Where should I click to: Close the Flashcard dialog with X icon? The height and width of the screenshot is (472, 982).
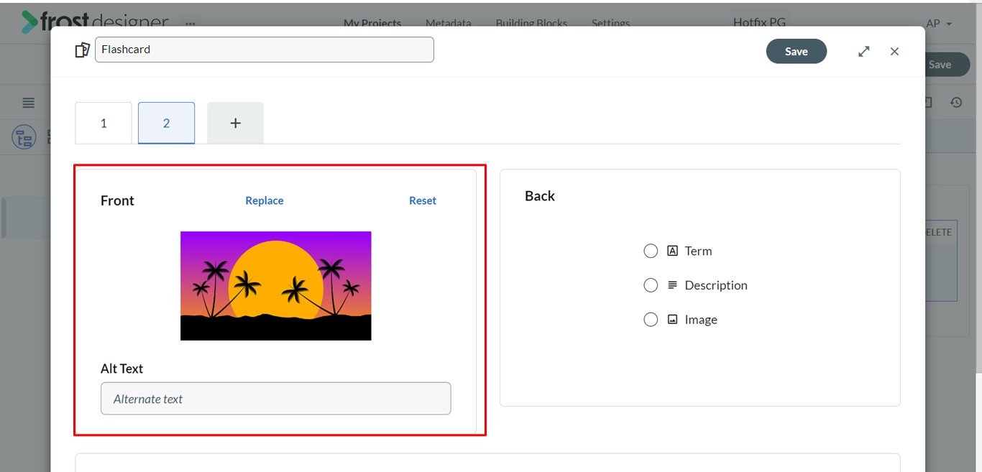click(894, 52)
